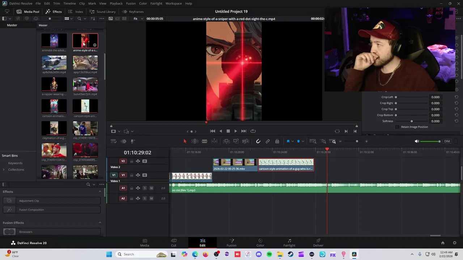Solo audio track A1 with S button
Image resolution: width=463 pixels, height=260 pixels.
145,188
